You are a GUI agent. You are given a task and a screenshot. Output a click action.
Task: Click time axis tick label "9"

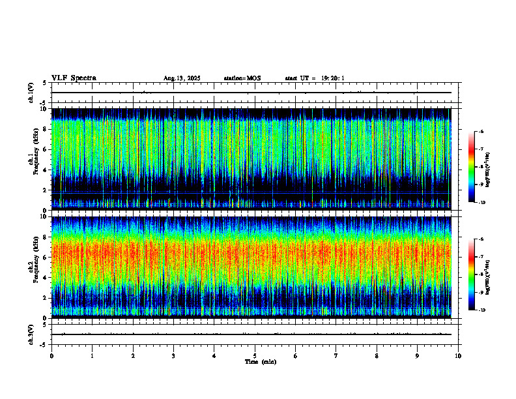pyautogui.click(x=417, y=356)
